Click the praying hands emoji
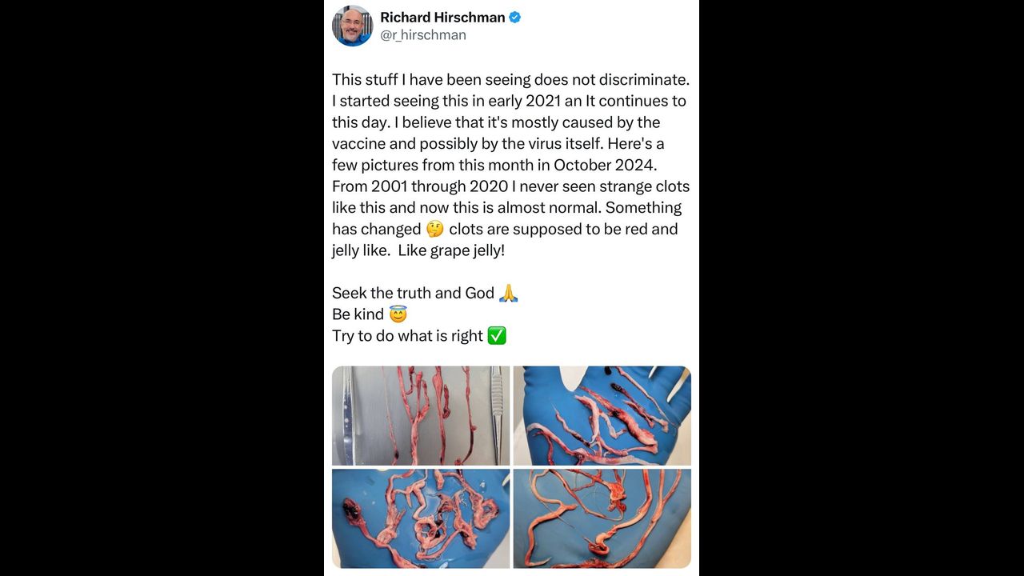This screenshot has width=1024, height=576. point(508,293)
